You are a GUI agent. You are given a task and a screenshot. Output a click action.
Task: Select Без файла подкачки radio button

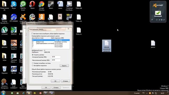33,65
